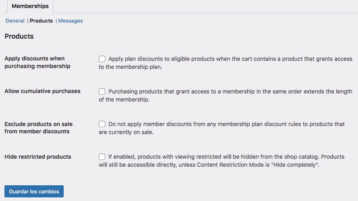Click the 'Apply discounts when purchasing membership' row title

click(37, 62)
